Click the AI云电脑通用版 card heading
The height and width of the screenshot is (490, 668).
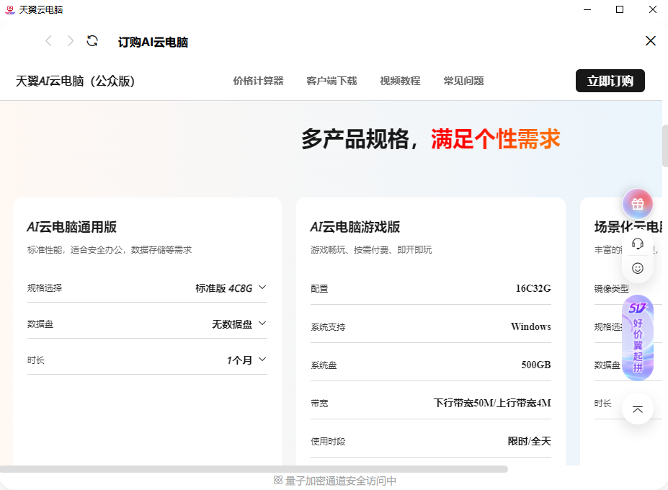71,227
